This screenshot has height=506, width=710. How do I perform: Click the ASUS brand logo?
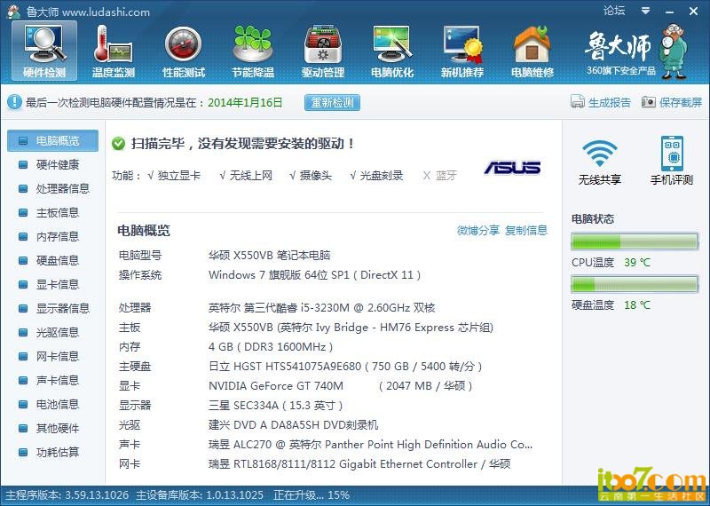pos(512,168)
